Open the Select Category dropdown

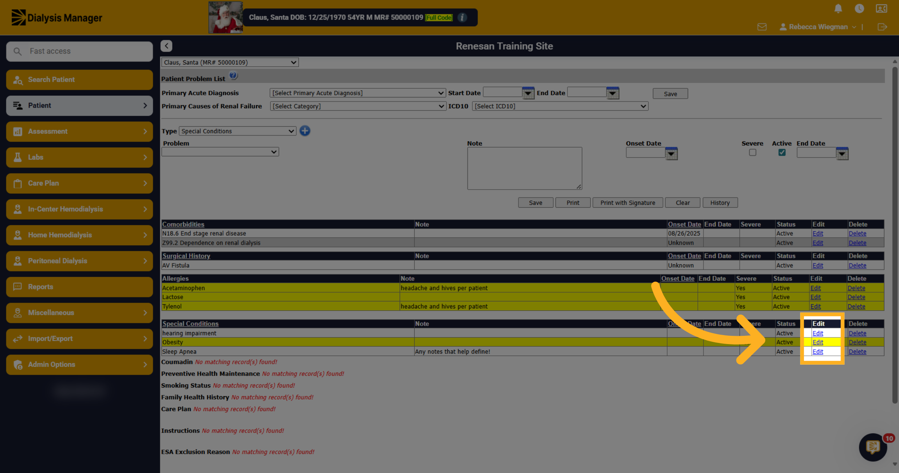point(358,106)
